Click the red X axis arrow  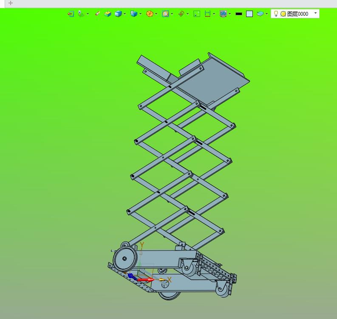tap(146, 280)
